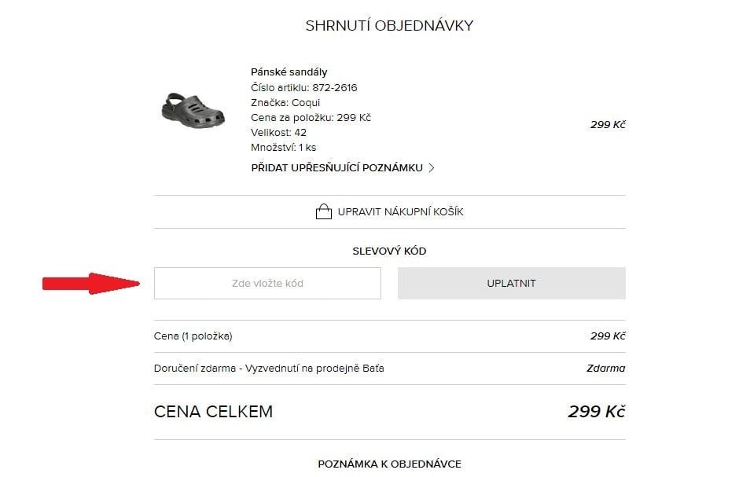The image size is (739, 477).
Task: Click the shopping bag icon
Action: click(x=323, y=211)
